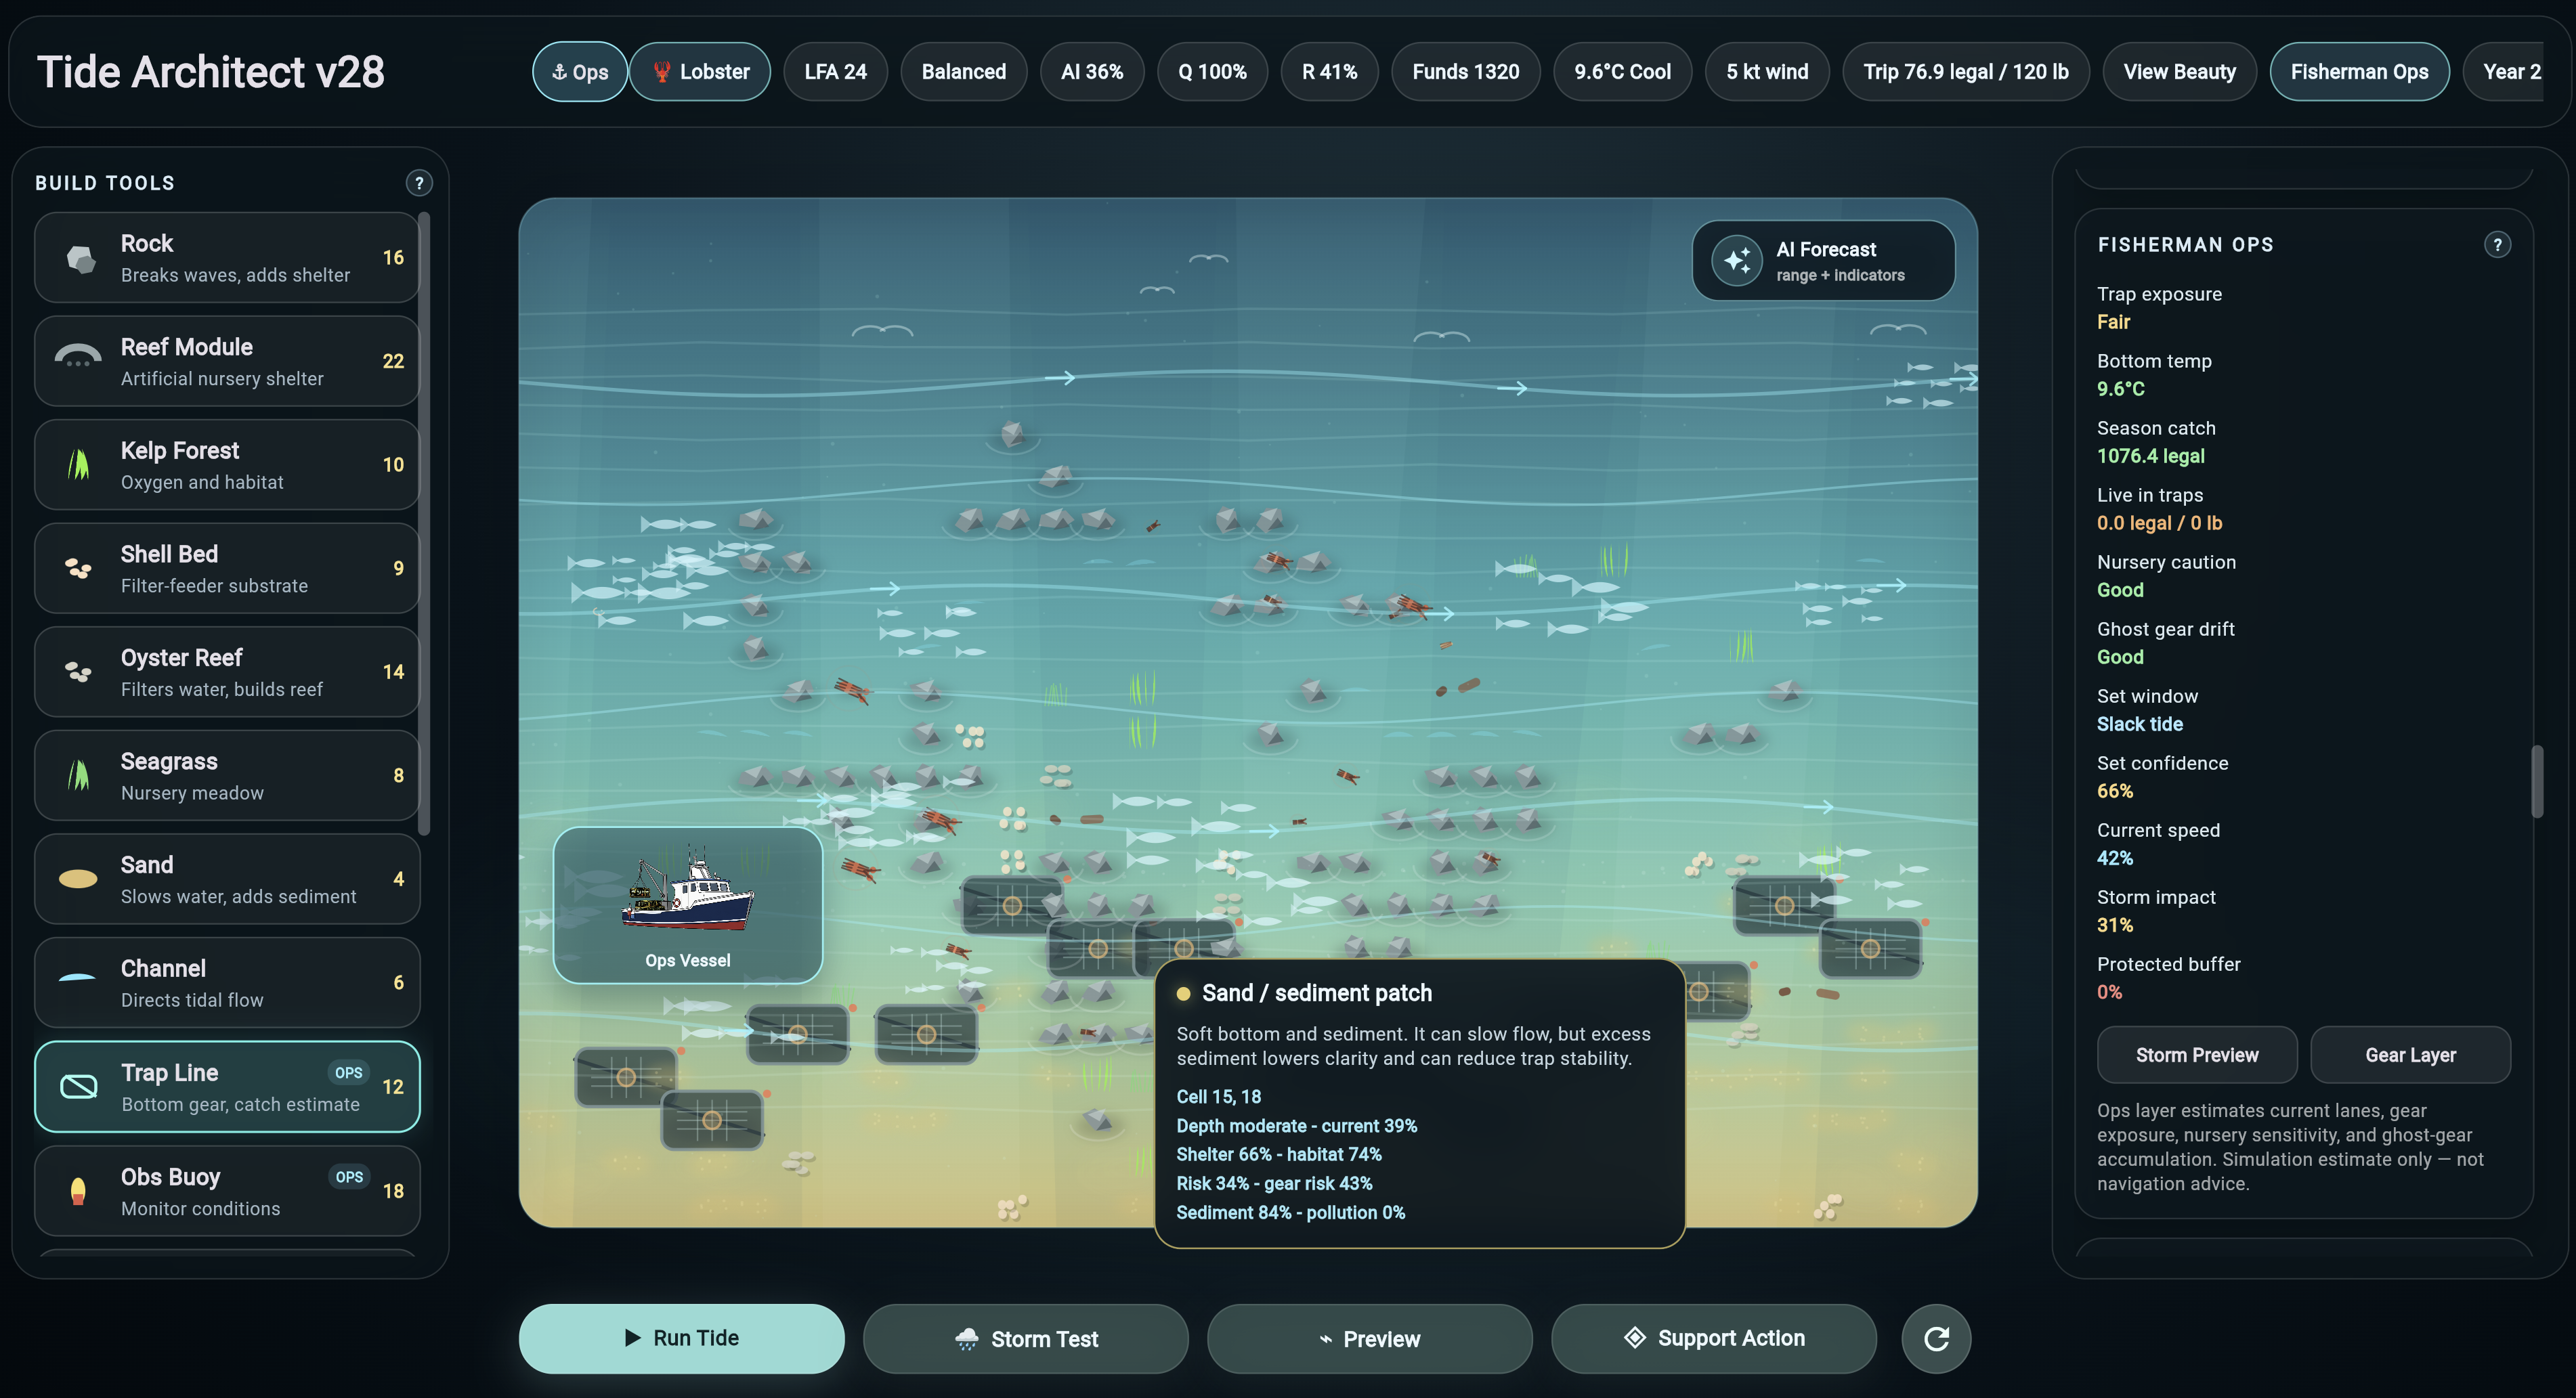Click the Preview button

tap(1369, 1338)
